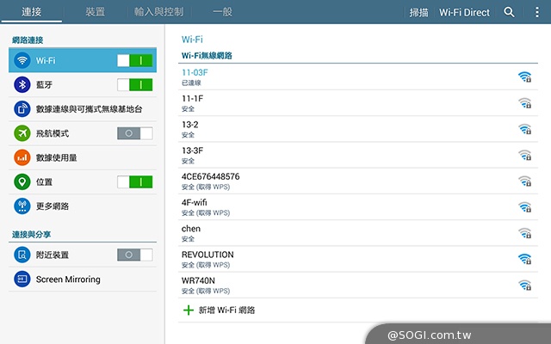Screen dimensions: 551x344
Task: Click the location pin icon
Action: click(22, 181)
